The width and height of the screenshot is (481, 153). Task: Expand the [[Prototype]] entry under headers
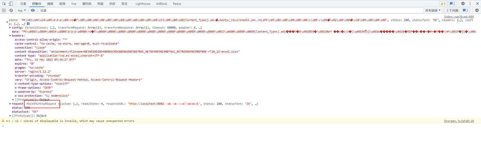[x=13, y=100]
